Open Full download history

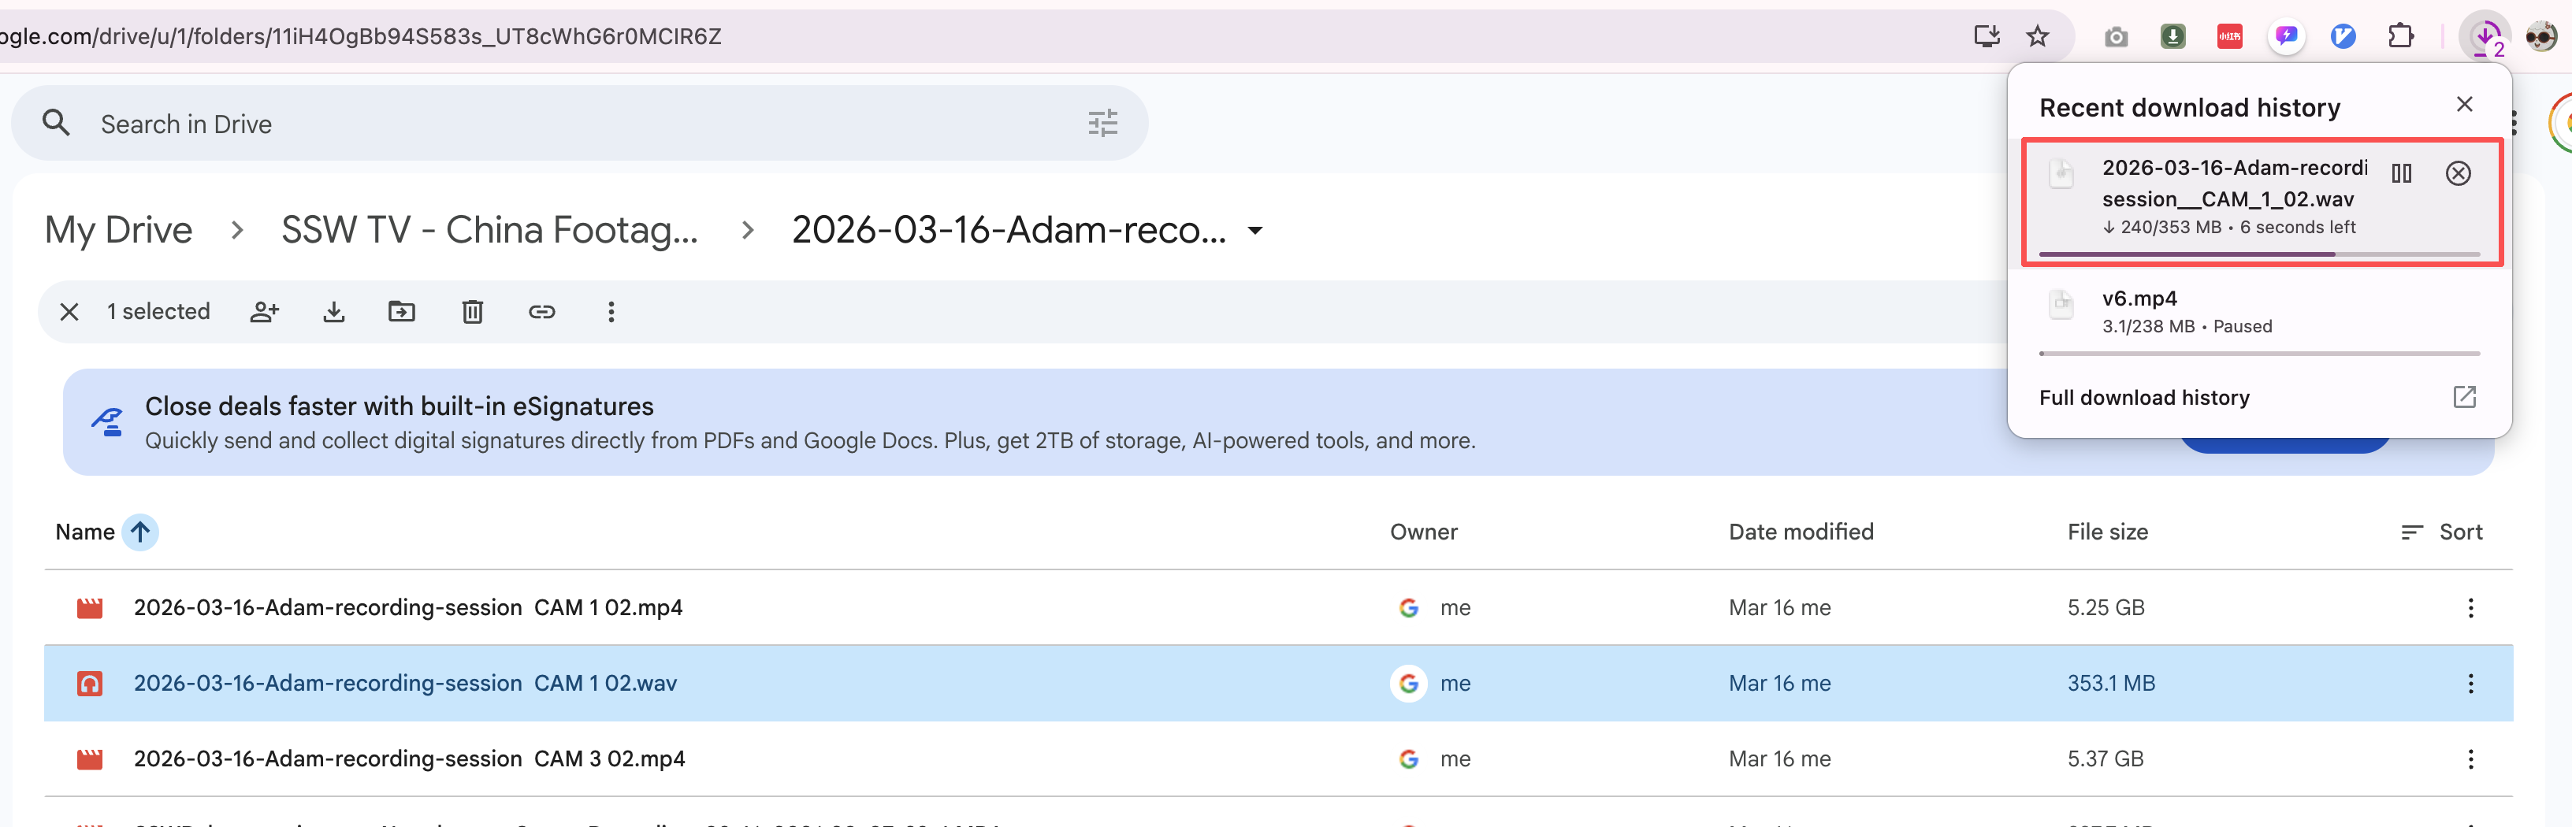click(2145, 397)
